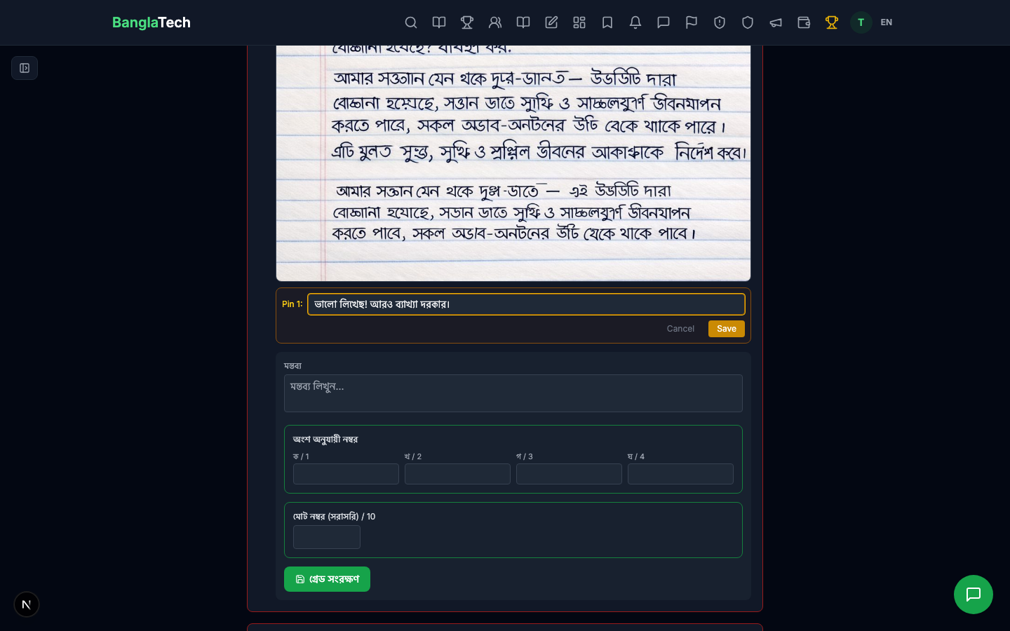Open the search icon in navbar
Image resolution: width=1010 pixels, height=631 pixels.
[x=411, y=22]
